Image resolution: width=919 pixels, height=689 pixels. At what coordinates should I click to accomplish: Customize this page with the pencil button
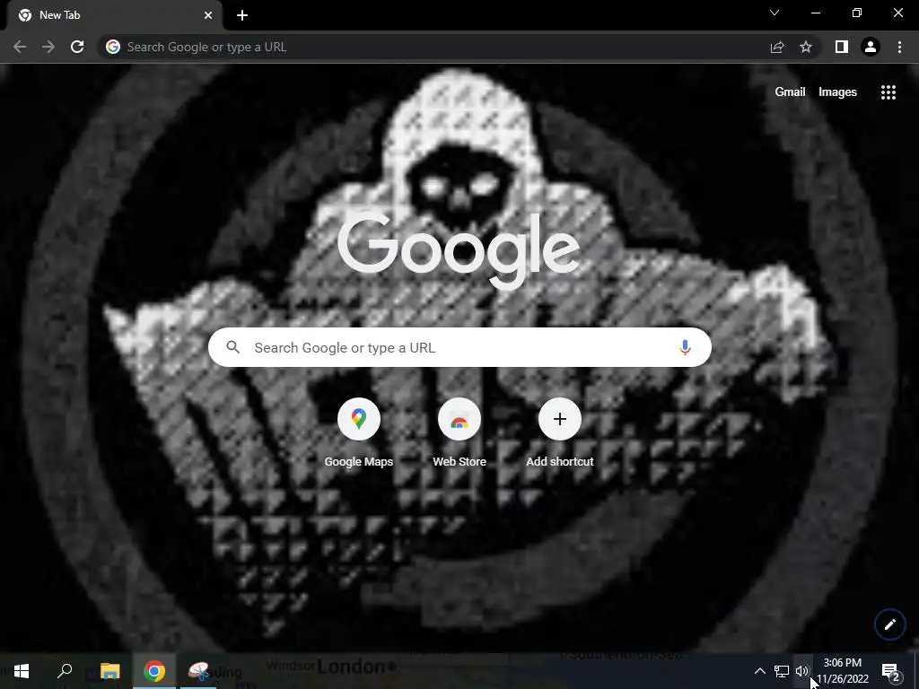pyautogui.click(x=889, y=624)
